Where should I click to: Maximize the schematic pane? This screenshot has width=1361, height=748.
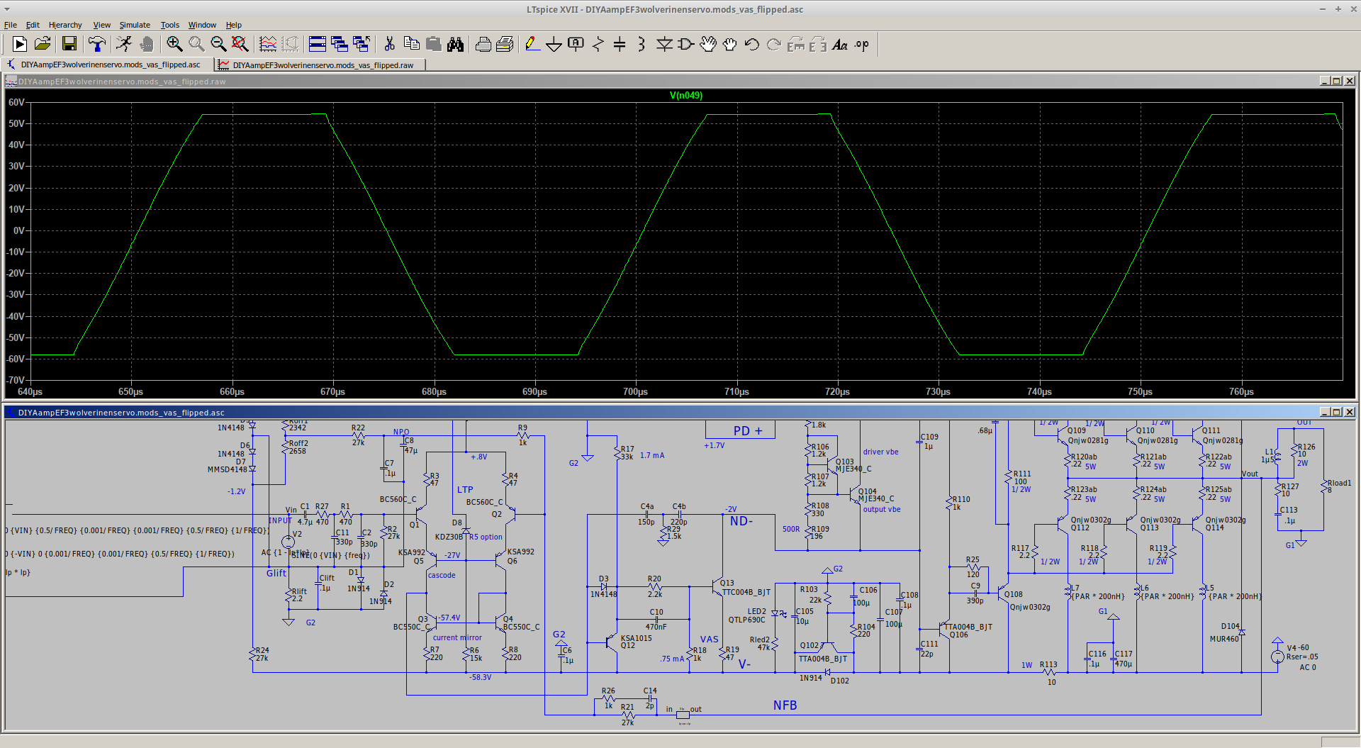coord(1337,412)
